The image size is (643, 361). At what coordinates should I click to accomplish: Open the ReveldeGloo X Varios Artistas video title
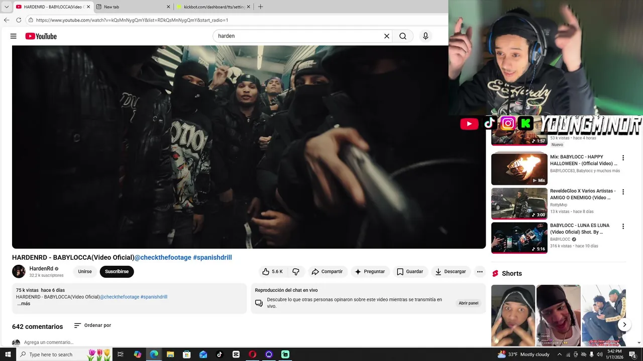click(x=583, y=194)
